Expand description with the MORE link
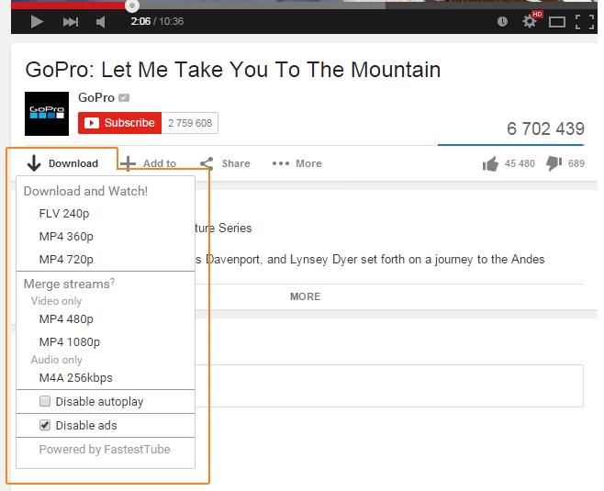604x491 pixels. [x=305, y=296]
